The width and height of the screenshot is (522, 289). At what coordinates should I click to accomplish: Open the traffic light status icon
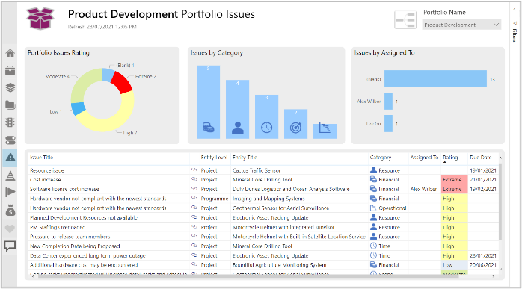pyautogui.click(x=10, y=122)
